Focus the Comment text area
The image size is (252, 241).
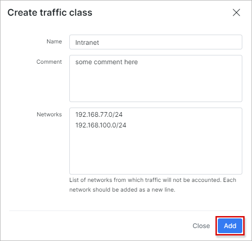[156, 78]
